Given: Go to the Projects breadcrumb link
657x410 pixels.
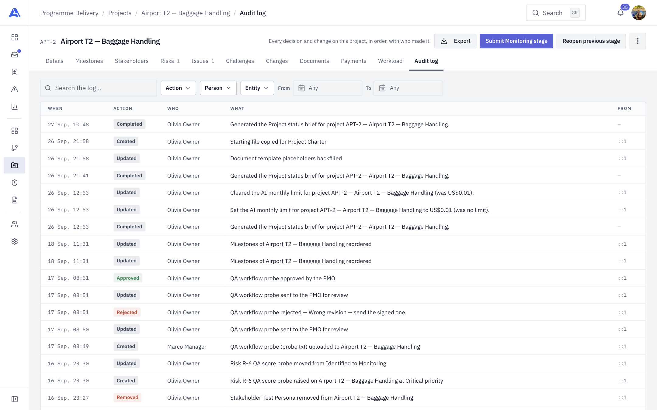Looking at the screenshot, I should (120, 13).
